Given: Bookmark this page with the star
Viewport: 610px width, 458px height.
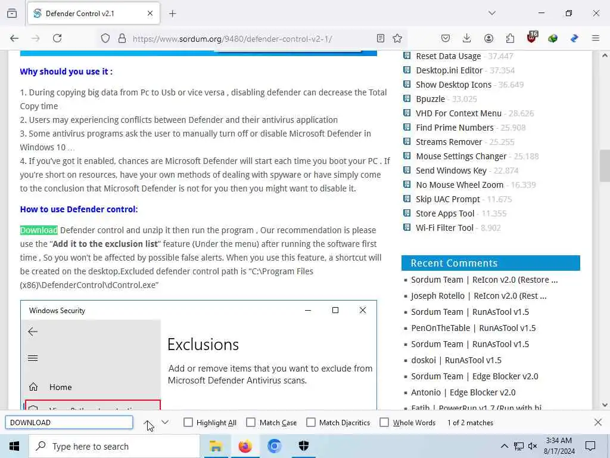Looking at the screenshot, I should click(x=397, y=38).
